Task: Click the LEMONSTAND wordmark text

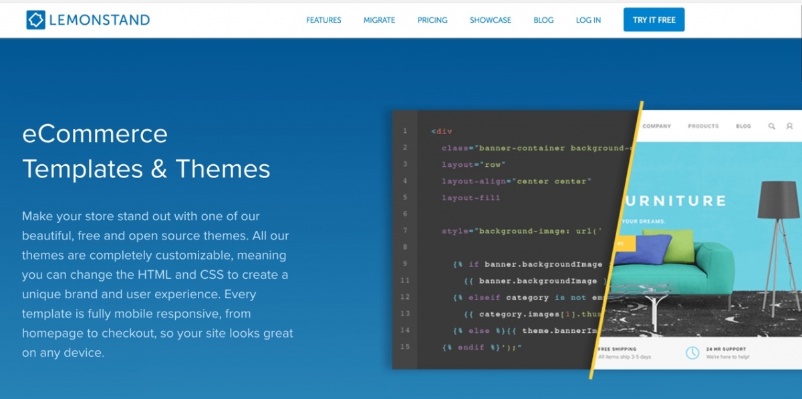Action: (99, 20)
